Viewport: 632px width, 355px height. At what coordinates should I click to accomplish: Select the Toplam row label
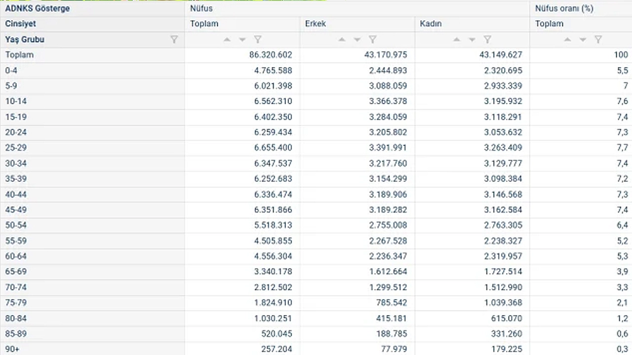(20, 55)
